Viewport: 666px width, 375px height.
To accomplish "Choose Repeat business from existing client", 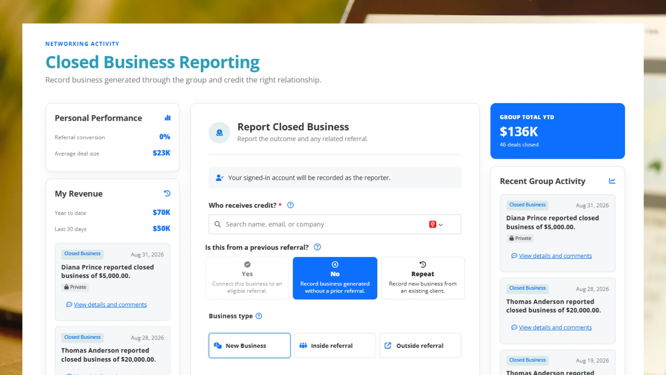I will pyautogui.click(x=423, y=278).
